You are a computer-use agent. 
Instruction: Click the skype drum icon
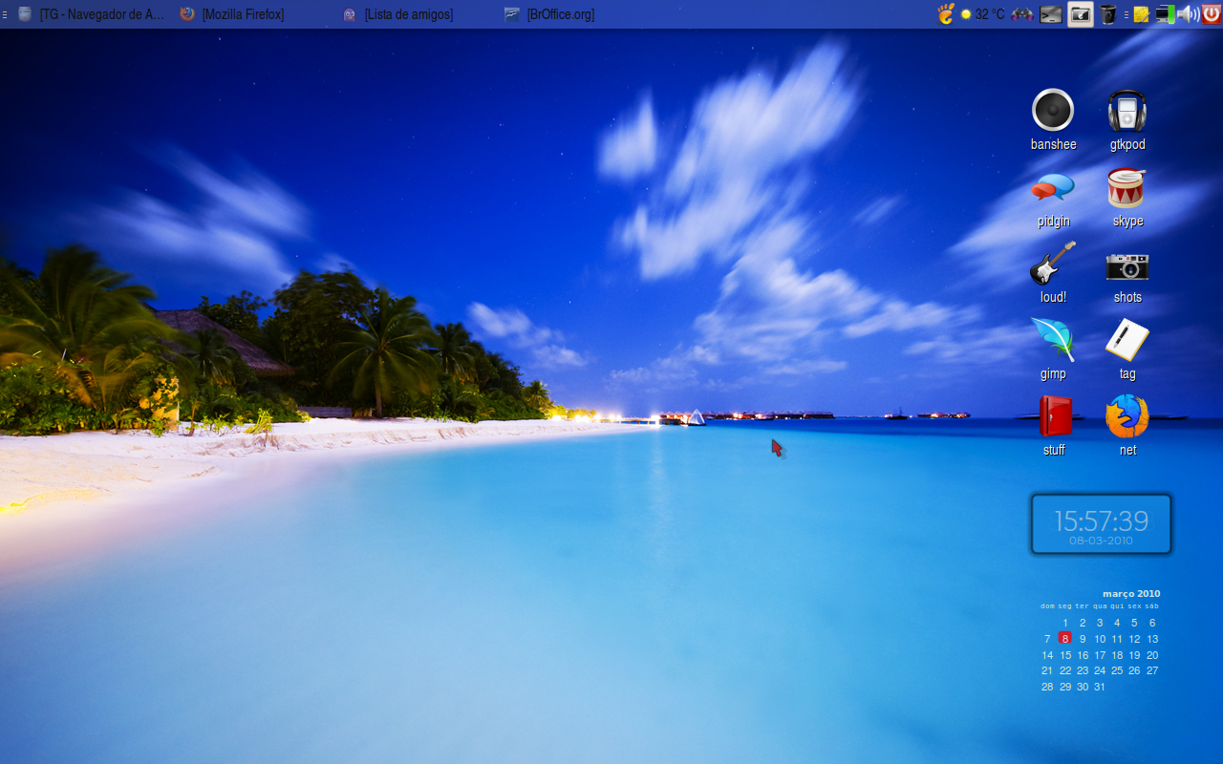tap(1127, 188)
